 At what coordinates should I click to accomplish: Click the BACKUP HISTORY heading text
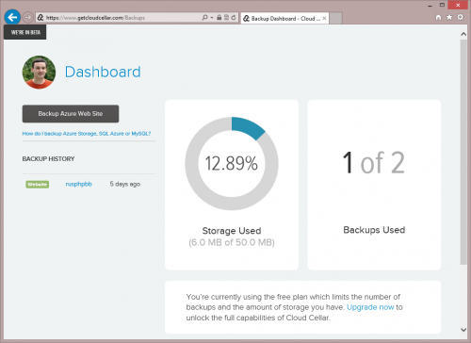tap(48, 159)
